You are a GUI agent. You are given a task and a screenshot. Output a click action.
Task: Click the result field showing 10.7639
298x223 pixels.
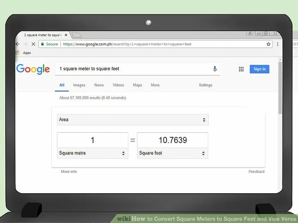[x=173, y=140]
